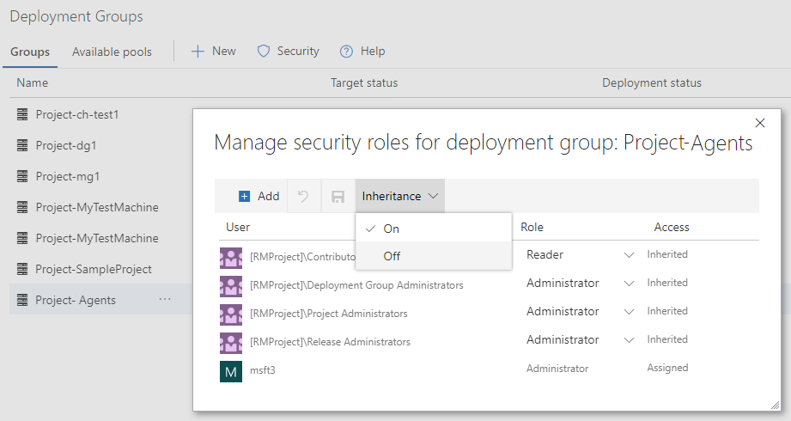Click the undo icon in dialog toolbar

pyautogui.click(x=303, y=197)
